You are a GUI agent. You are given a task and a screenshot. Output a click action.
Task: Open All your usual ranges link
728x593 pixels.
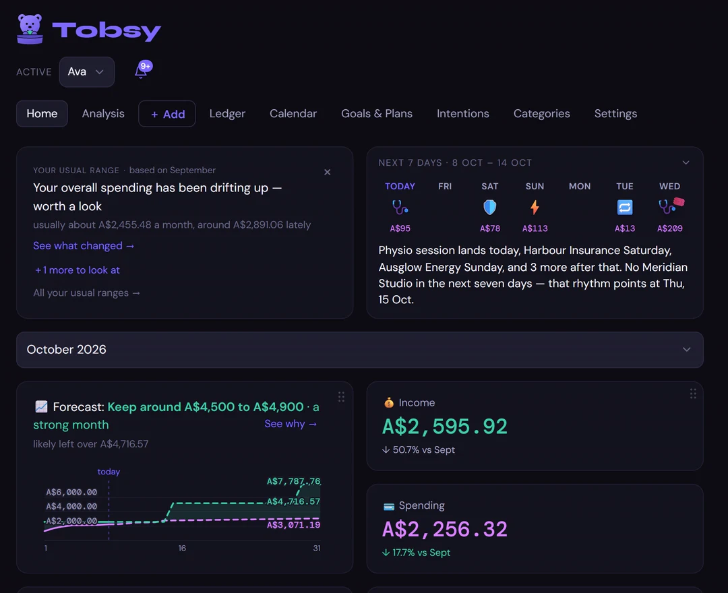(86, 292)
